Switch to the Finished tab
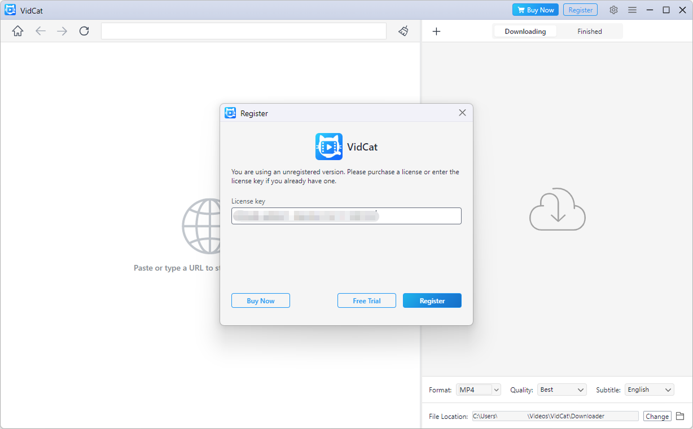This screenshot has height=429, width=693. pos(590,32)
